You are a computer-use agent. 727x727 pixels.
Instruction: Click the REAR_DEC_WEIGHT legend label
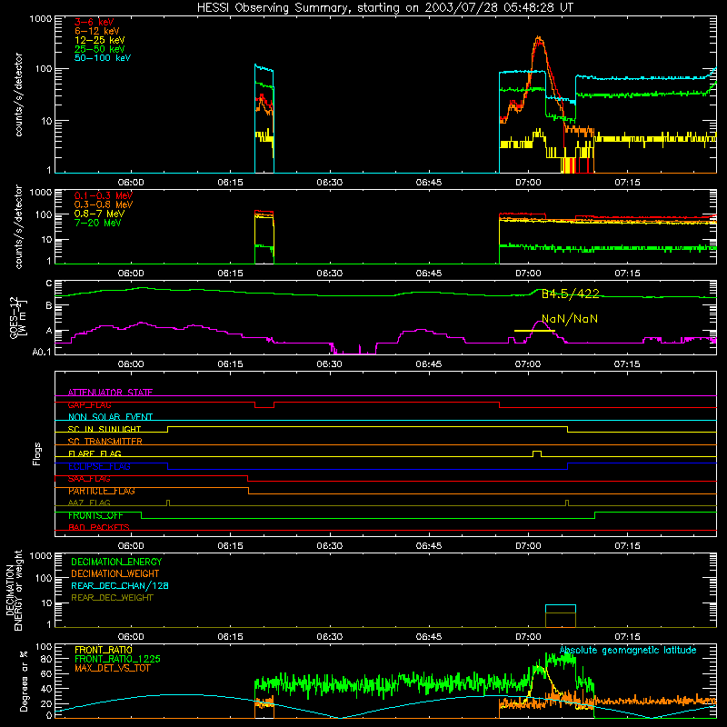pos(112,598)
